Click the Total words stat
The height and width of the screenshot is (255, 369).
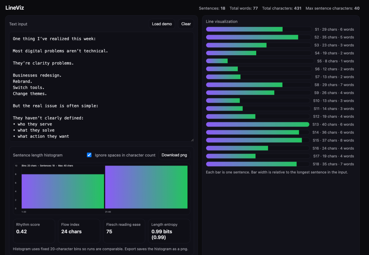click(244, 8)
